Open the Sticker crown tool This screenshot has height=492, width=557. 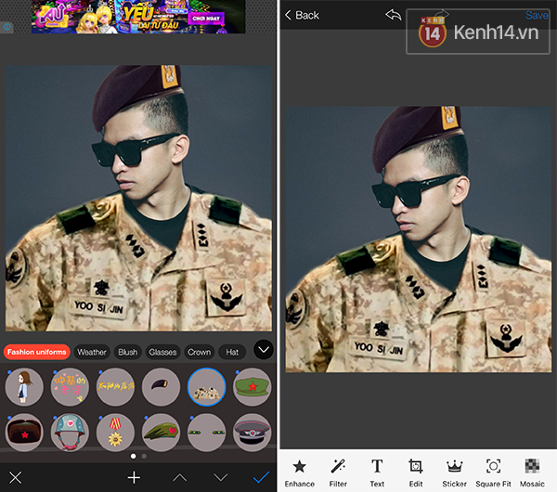click(454, 471)
